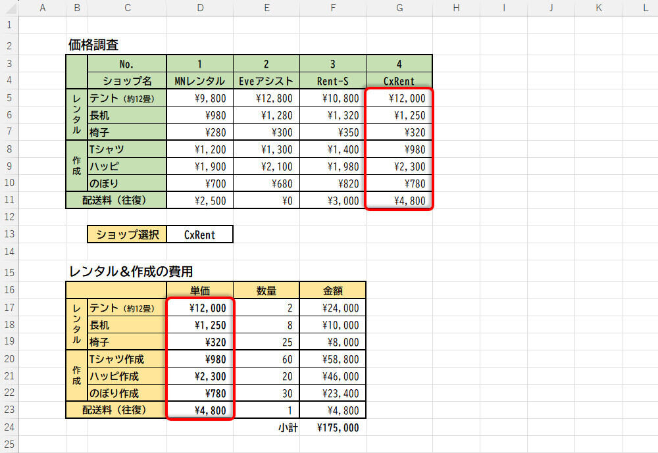Select the 単価 ¥12,000 cell in row 17
This screenshot has height=453, width=658.
click(200, 308)
